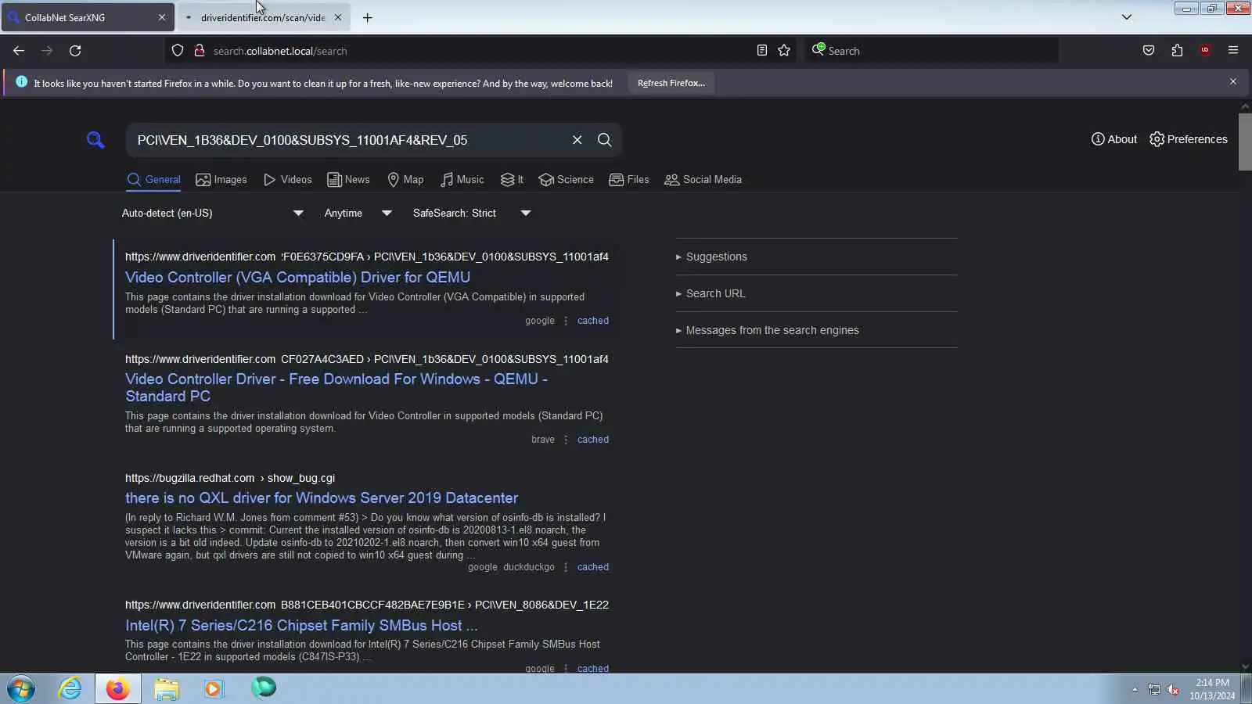The height and width of the screenshot is (704, 1252).
Task: Open Intel(R) 7 Series/C216 Chipset result
Action: (x=301, y=625)
